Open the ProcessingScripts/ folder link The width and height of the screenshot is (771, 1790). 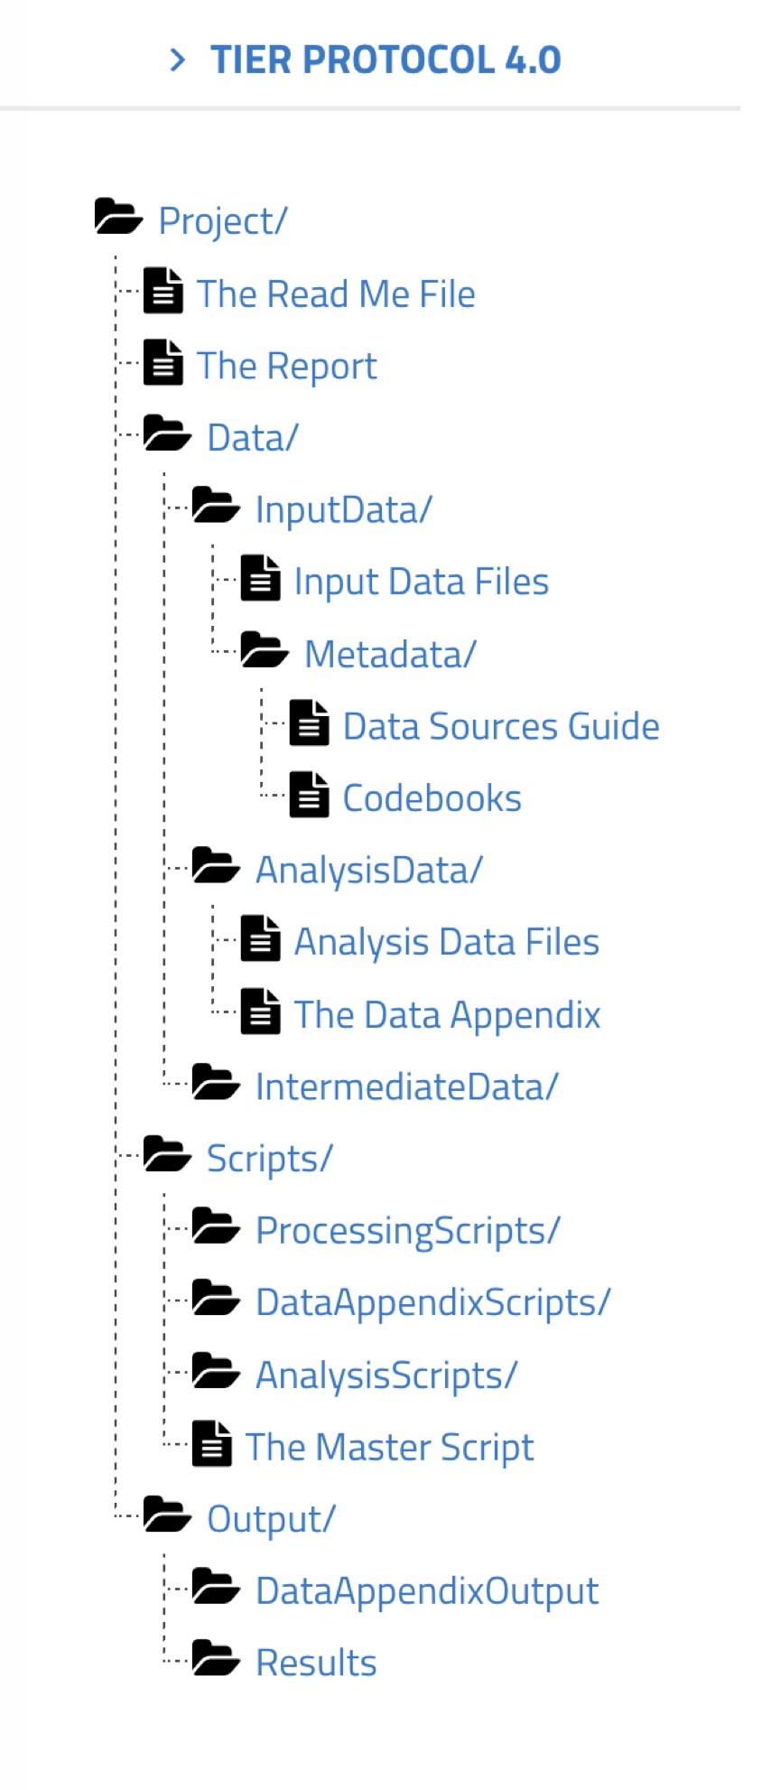click(x=408, y=1231)
